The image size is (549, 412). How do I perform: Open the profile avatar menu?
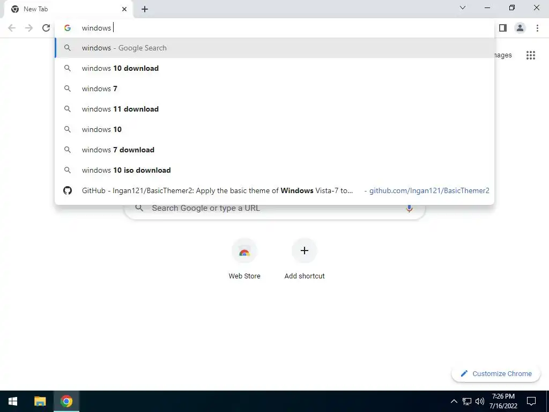[520, 28]
